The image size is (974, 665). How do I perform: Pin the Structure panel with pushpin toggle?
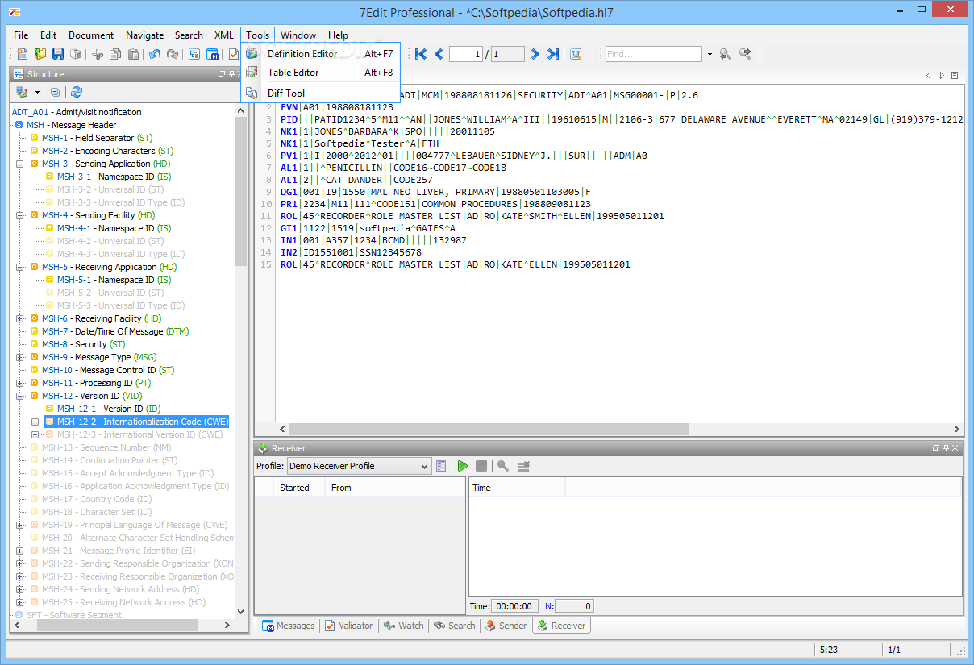click(231, 74)
